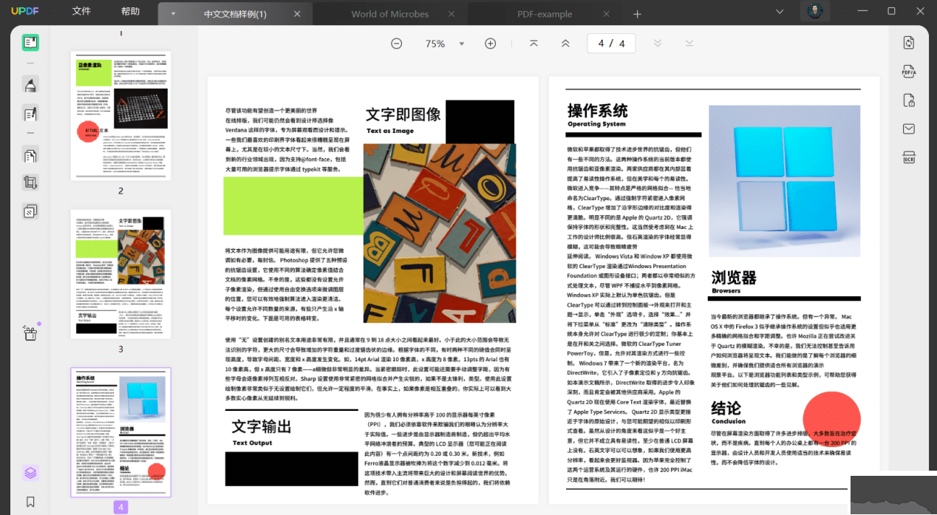937x515 pixels.
Task: Jump to first page with top arrow
Action: [534, 44]
